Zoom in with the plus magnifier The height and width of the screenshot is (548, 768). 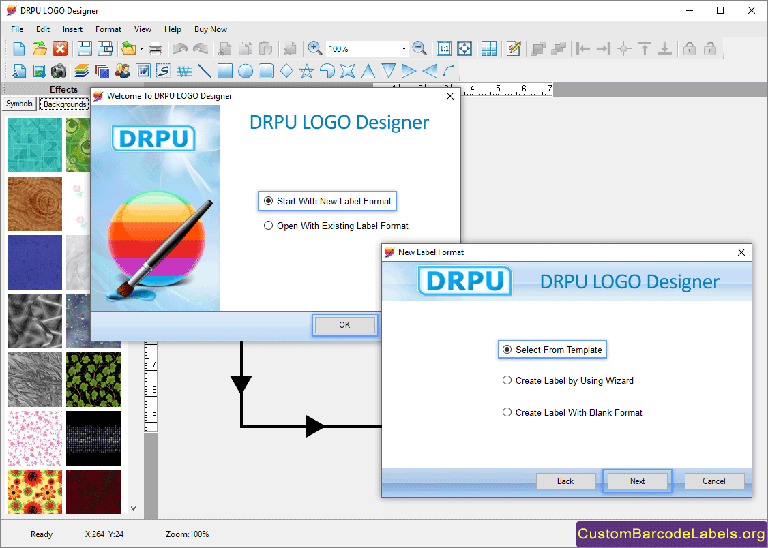(x=314, y=48)
